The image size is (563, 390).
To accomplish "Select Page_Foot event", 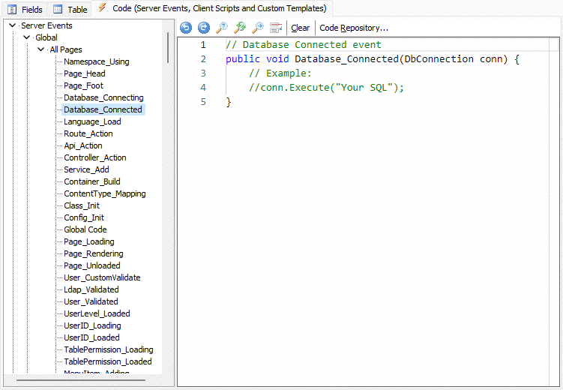I will point(83,85).
